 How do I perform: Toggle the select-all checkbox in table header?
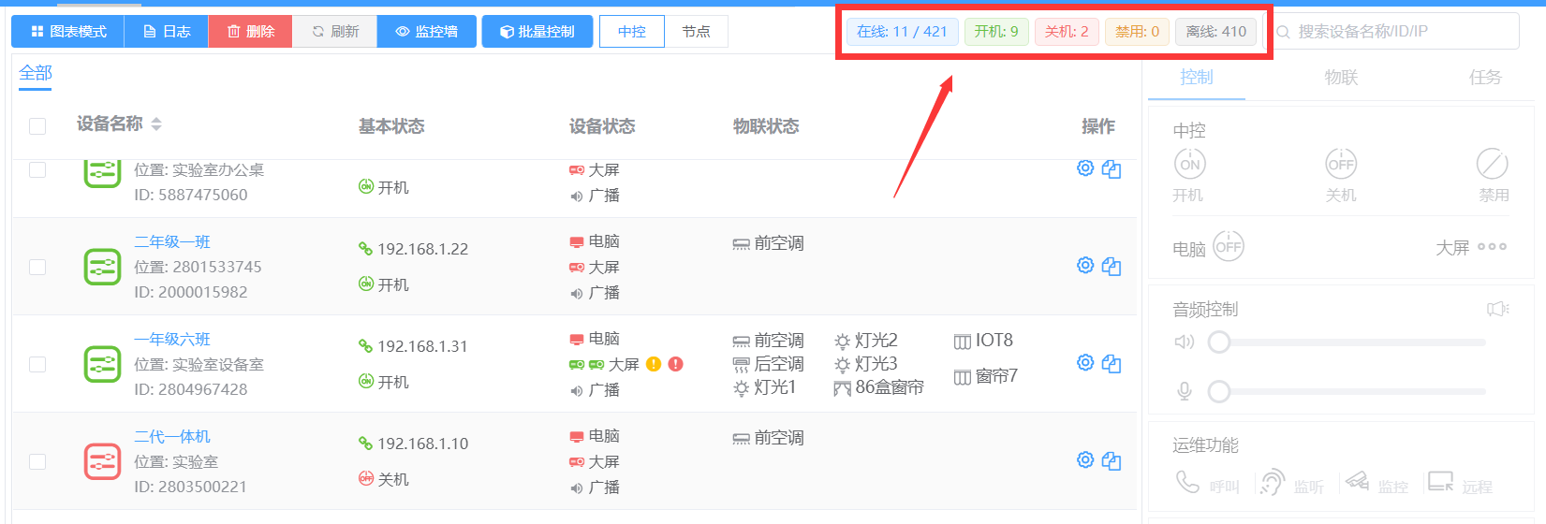(37, 126)
